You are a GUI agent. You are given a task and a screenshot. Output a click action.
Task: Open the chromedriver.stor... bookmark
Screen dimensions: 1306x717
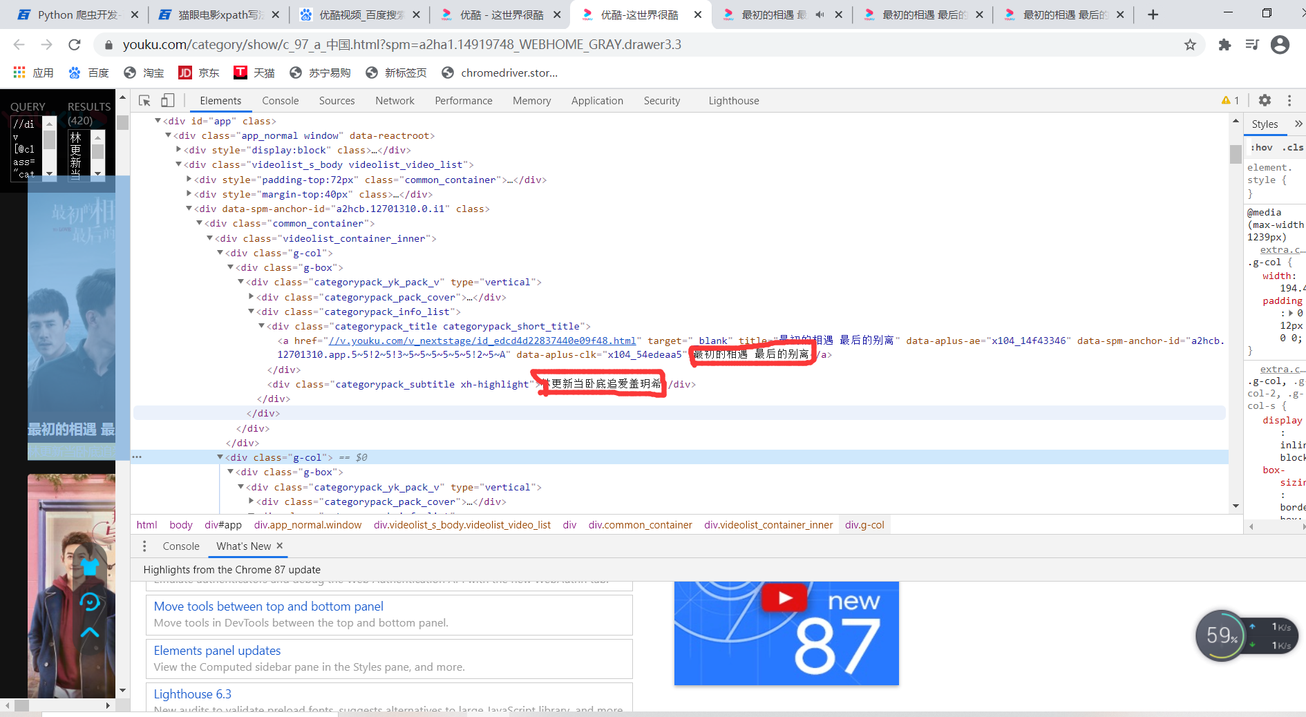pos(500,73)
